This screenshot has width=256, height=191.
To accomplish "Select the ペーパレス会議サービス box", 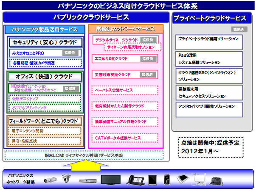I will point(125,90).
